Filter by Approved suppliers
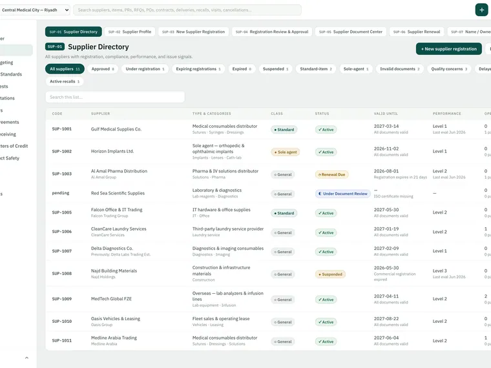491x368 pixels. pos(103,69)
